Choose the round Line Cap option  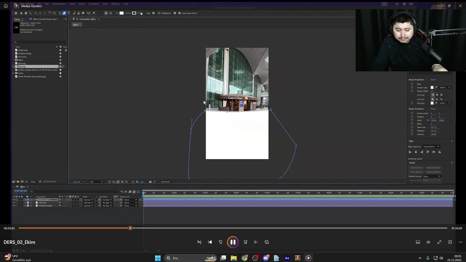(437, 95)
